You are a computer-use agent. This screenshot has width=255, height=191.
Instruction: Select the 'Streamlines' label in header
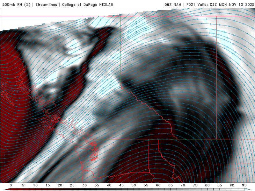46,4
